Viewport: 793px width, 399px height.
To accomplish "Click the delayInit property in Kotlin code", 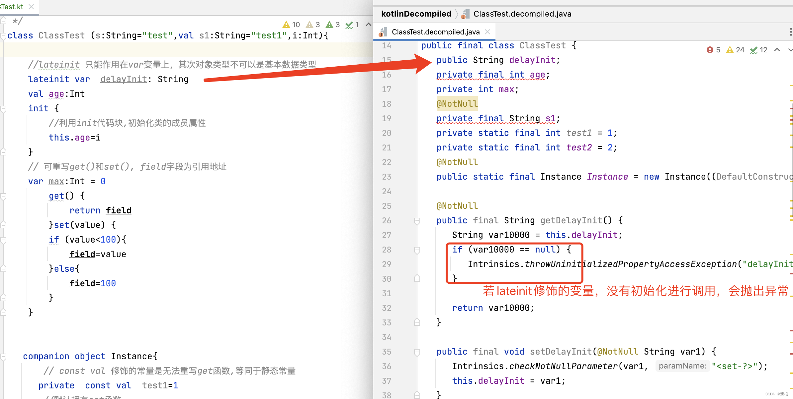I will 124,79.
